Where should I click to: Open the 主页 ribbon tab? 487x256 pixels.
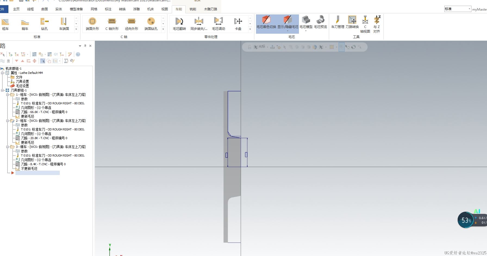click(x=16, y=9)
